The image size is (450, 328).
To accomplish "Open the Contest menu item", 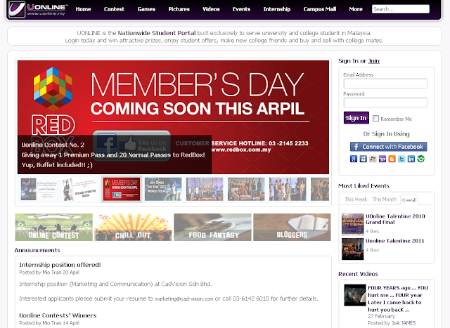I will (114, 9).
